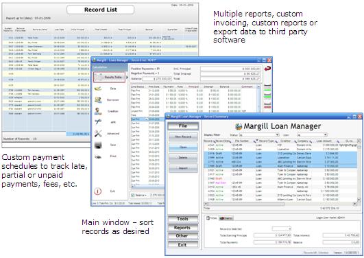Click the Balance field beside Negative Payments

coord(157,79)
